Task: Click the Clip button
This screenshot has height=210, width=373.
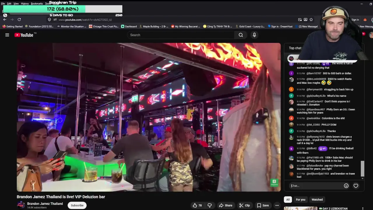Action: click(244, 205)
